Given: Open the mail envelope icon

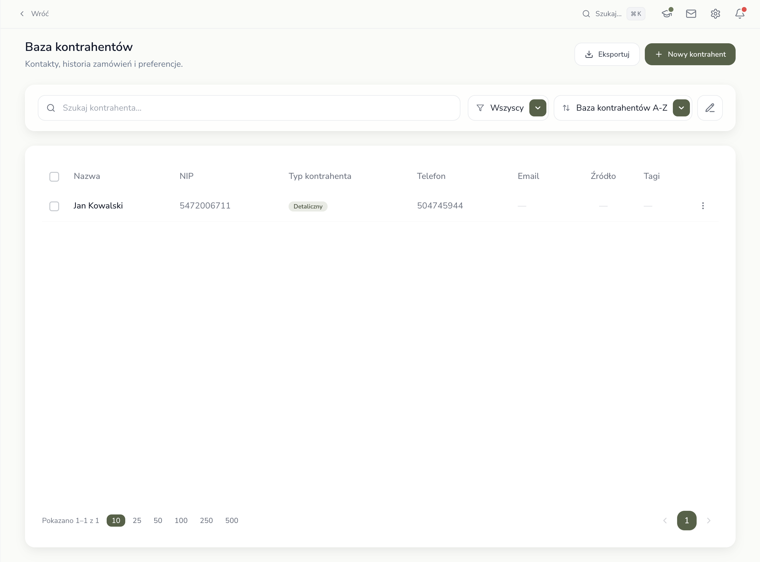Looking at the screenshot, I should [x=691, y=14].
